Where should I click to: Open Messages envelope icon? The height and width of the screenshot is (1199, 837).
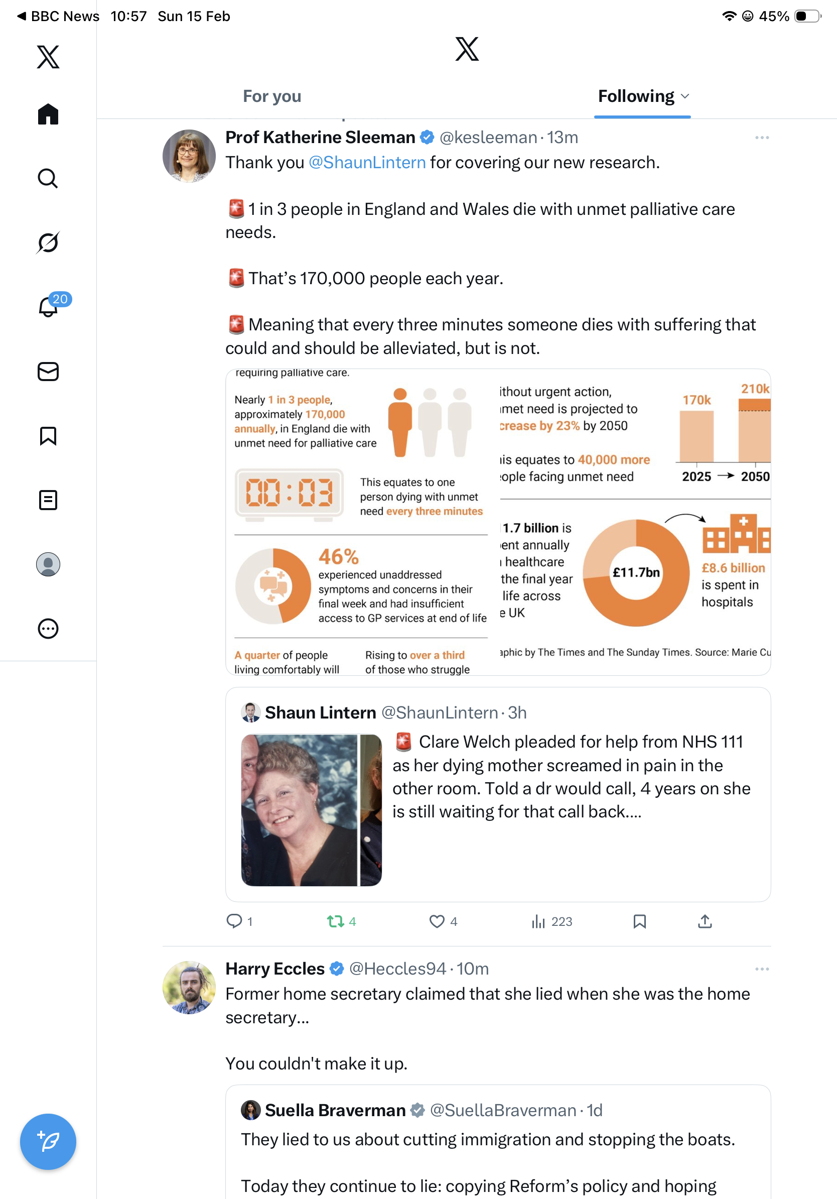coord(48,371)
